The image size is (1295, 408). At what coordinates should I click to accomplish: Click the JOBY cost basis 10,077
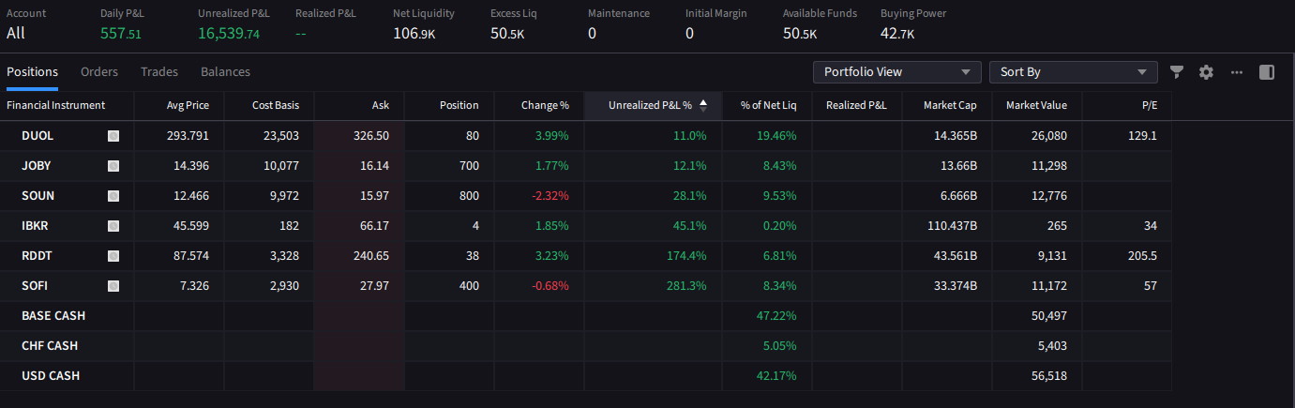coord(281,166)
